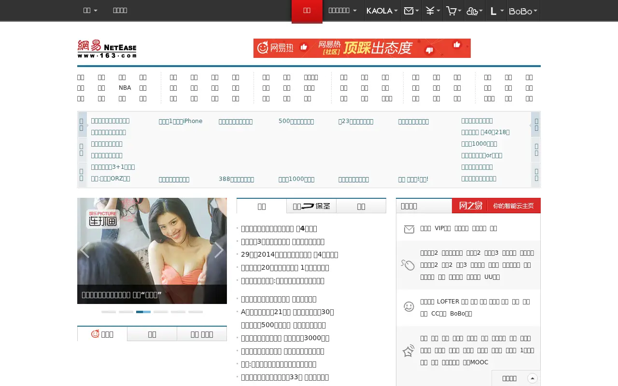The height and width of the screenshot is (386, 618).
Task: Open the VIP mail link in right panel
Action: [443, 228]
